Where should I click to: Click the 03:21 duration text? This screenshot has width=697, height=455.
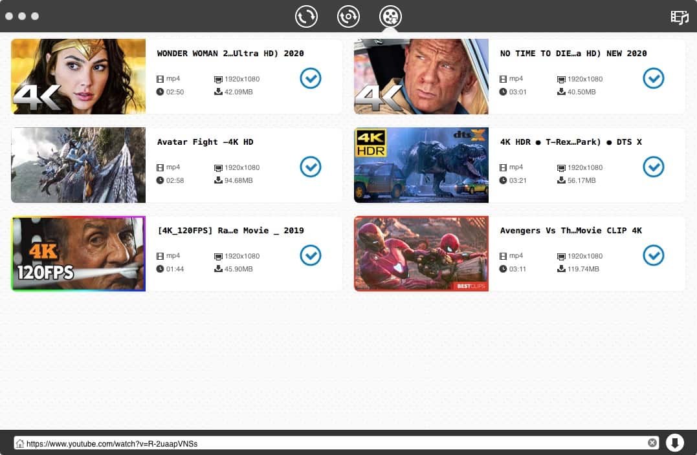point(518,181)
